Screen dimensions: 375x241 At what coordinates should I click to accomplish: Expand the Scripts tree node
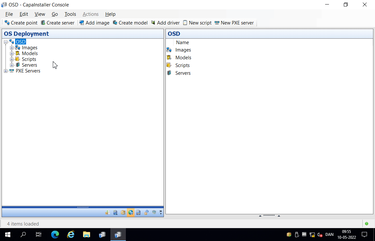[x=12, y=59]
